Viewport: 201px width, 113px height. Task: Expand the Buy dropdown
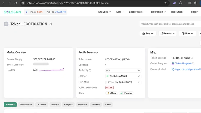(x=148, y=34)
